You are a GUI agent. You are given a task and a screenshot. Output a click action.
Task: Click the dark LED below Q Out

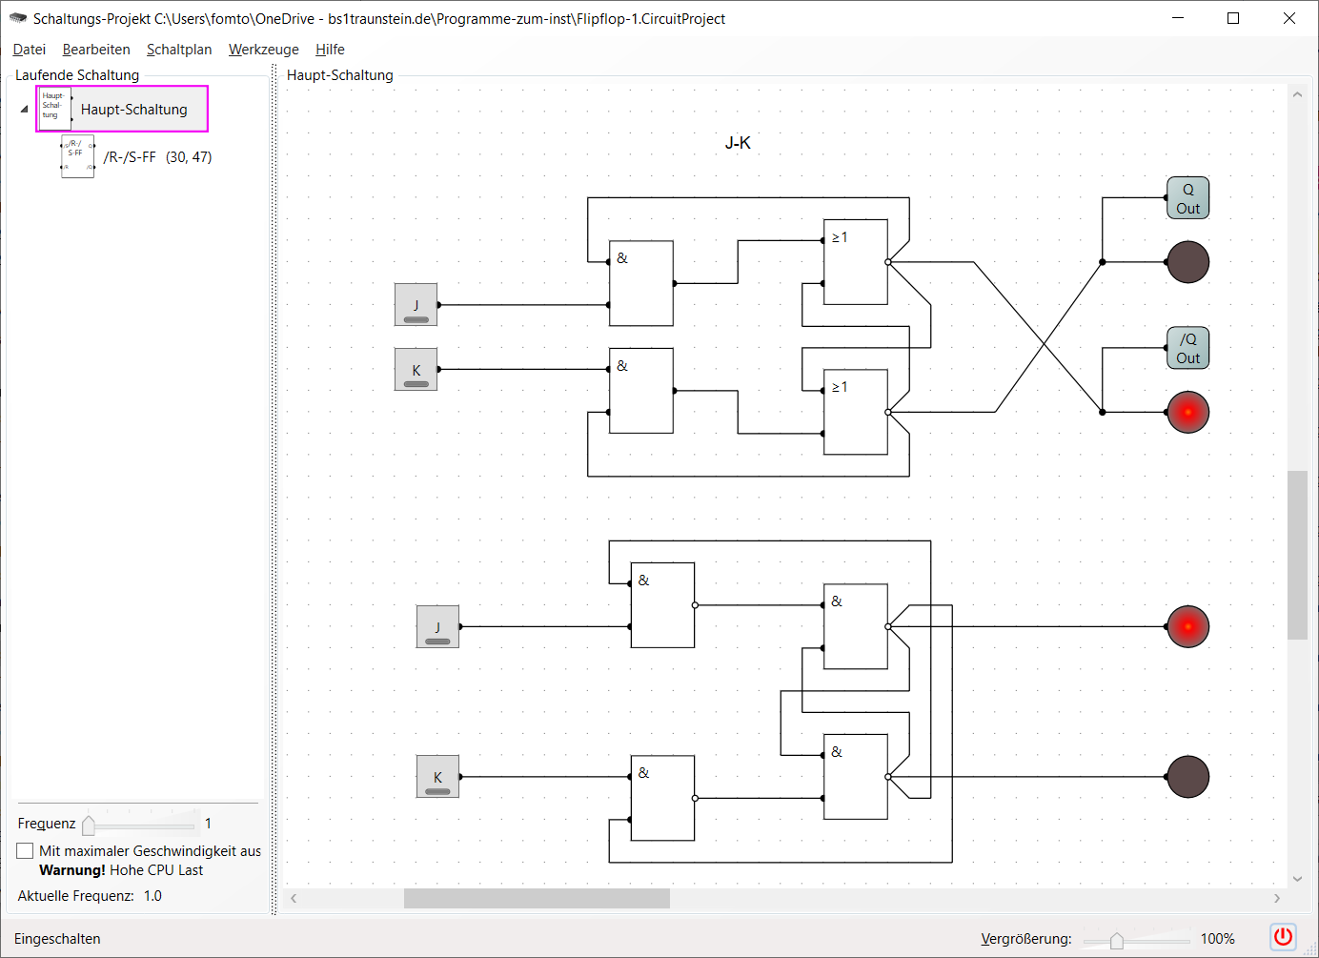[1188, 262]
